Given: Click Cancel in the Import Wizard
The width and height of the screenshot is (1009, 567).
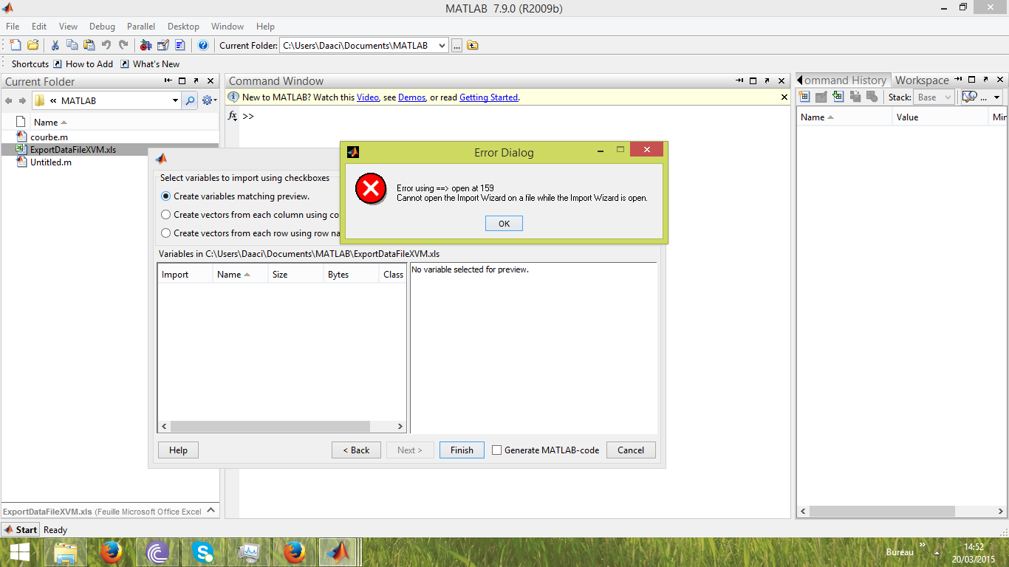Looking at the screenshot, I should click(x=631, y=450).
